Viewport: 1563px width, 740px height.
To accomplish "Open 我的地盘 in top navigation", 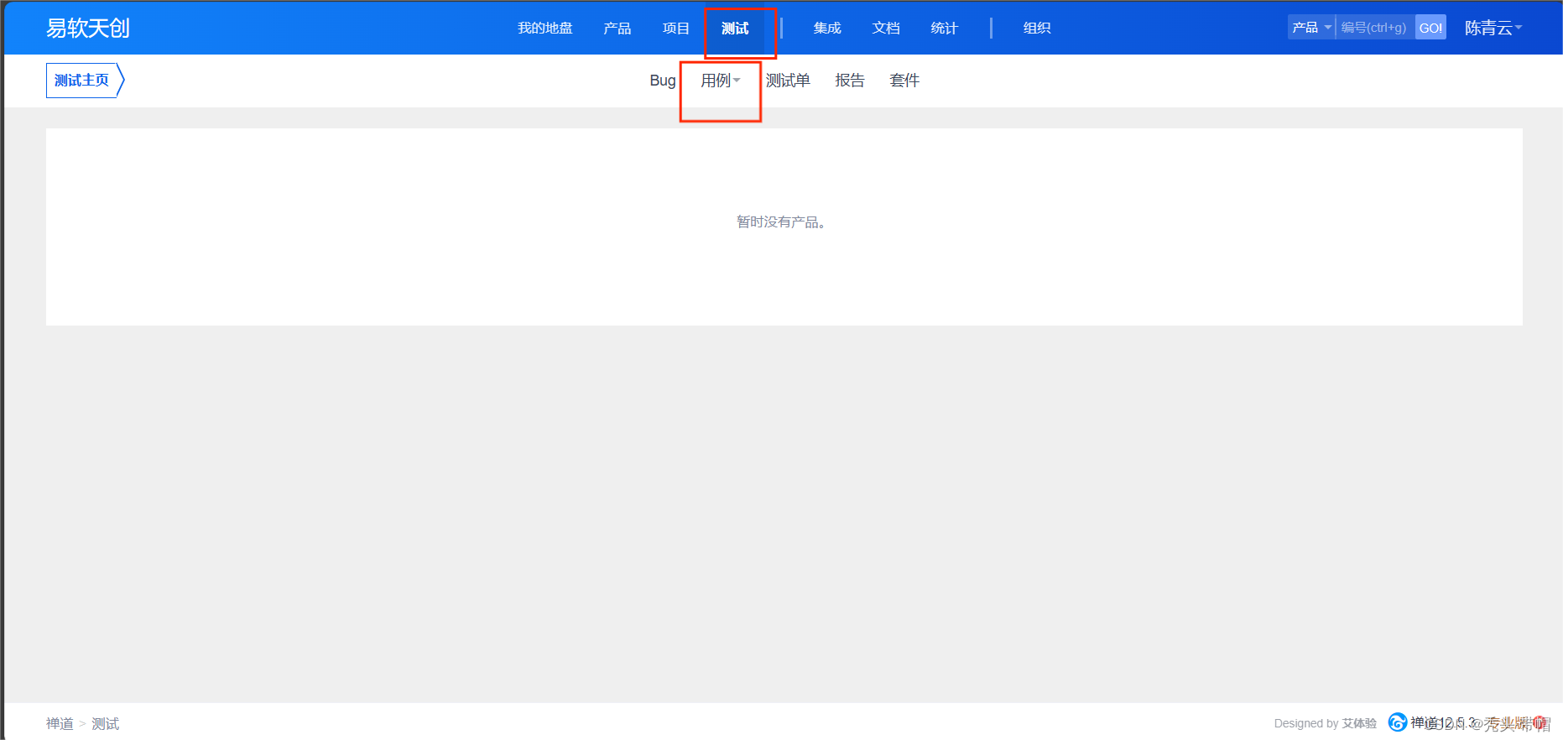I will pos(544,28).
